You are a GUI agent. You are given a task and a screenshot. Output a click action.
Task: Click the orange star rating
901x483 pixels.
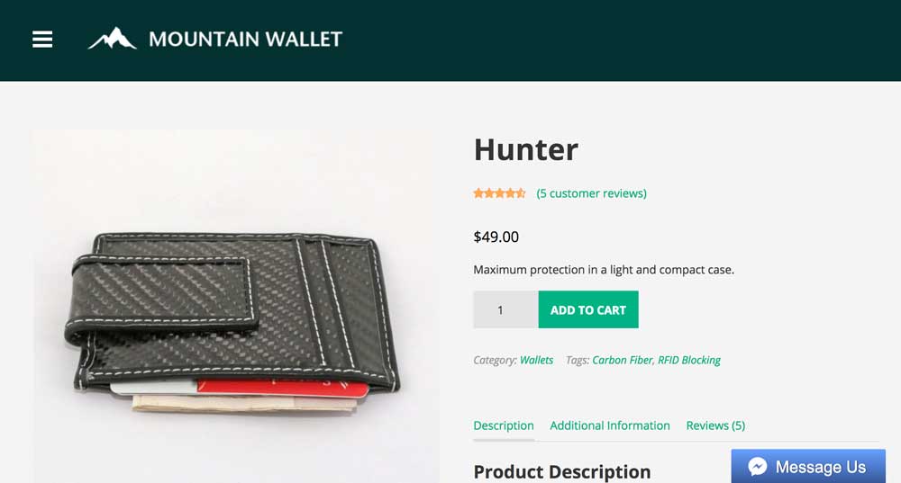499,193
